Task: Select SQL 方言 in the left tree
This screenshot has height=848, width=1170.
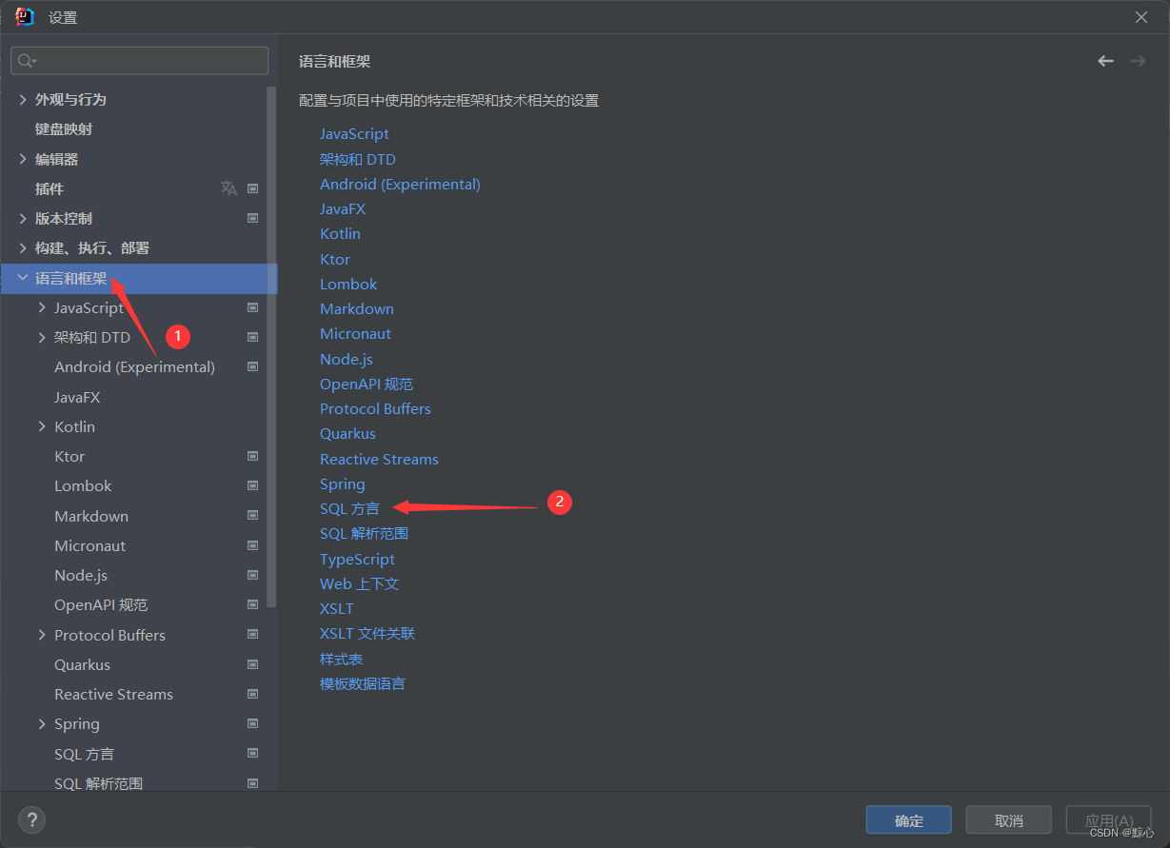Action: [84, 754]
